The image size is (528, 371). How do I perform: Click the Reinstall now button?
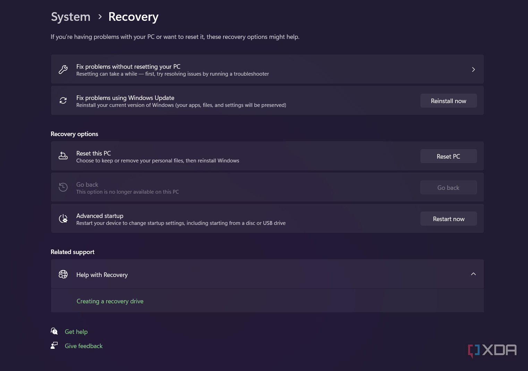point(449,101)
